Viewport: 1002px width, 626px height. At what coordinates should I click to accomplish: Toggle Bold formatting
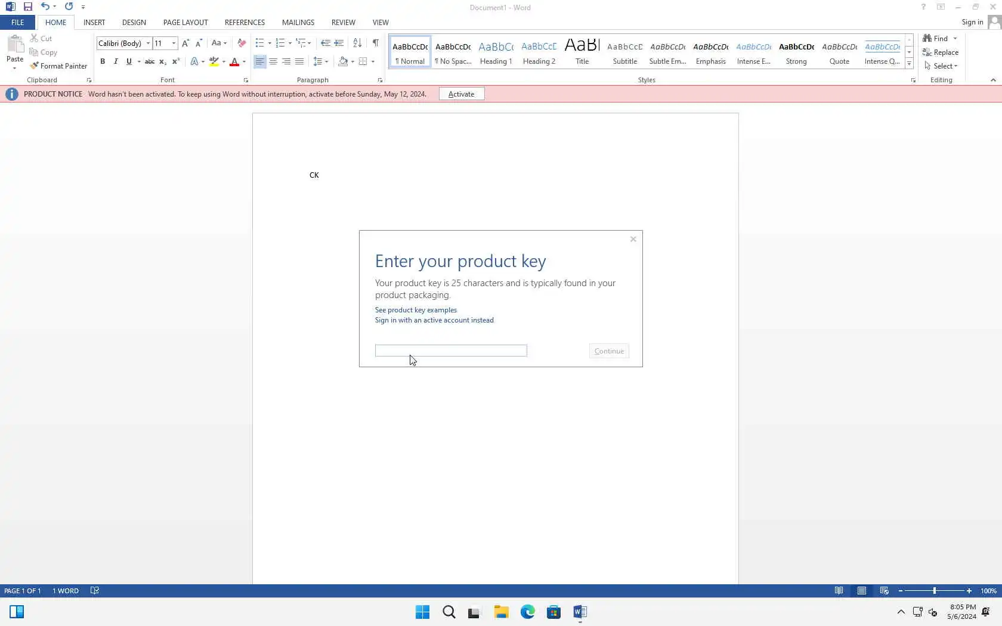[103, 61]
